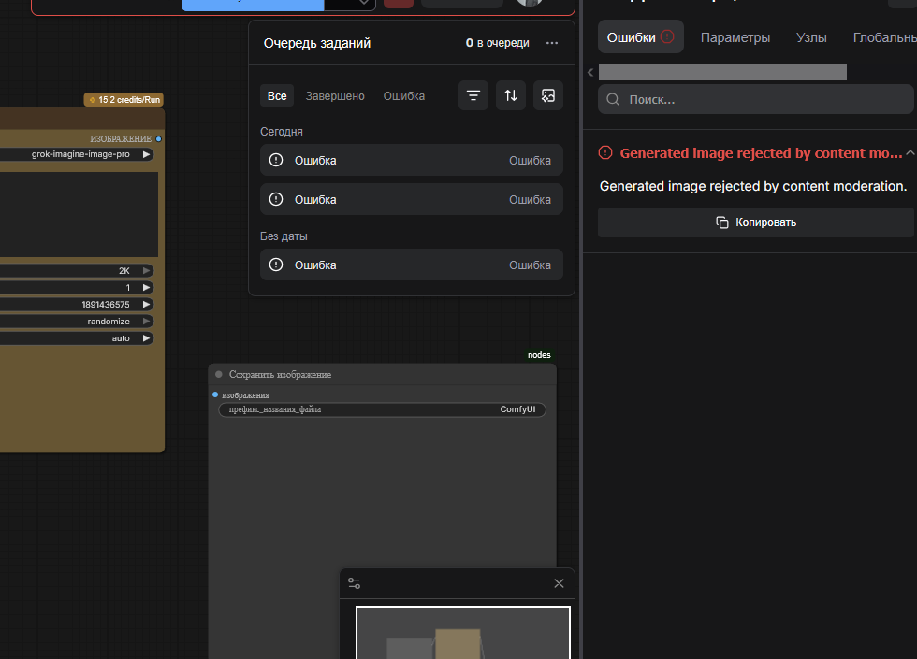Click the nodes badge above save node
Viewport: 917px width, 659px height.
coord(539,355)
